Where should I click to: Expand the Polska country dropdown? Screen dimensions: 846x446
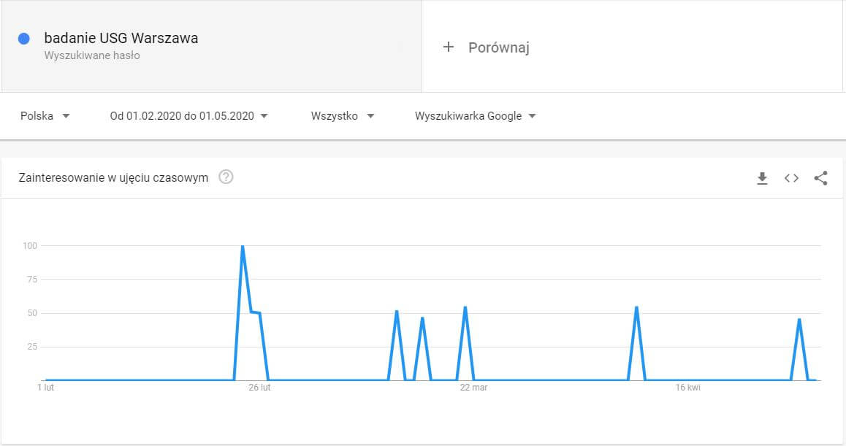(x=45, y=116)
